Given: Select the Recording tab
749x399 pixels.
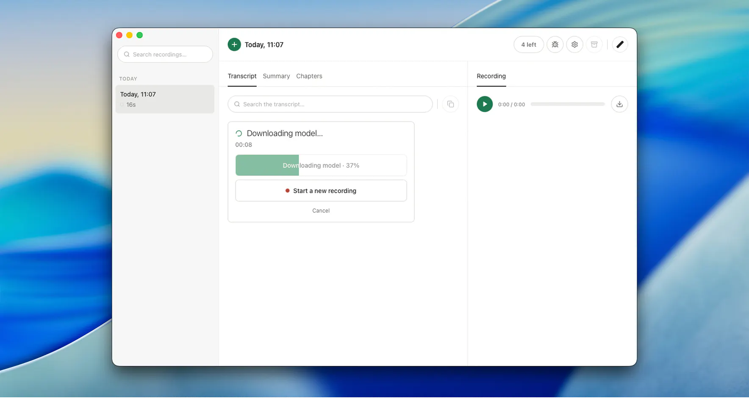Looking at the screenshot, I should pos(491,76).
